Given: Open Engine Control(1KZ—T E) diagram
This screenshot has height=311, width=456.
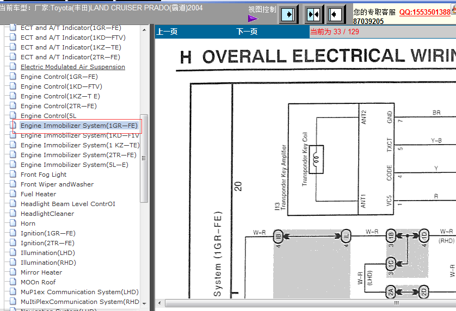Looking at the screenshot, I should pos(60,96).
